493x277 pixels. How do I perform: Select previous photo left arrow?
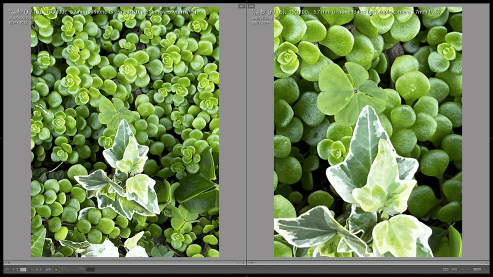click(463, 270)
